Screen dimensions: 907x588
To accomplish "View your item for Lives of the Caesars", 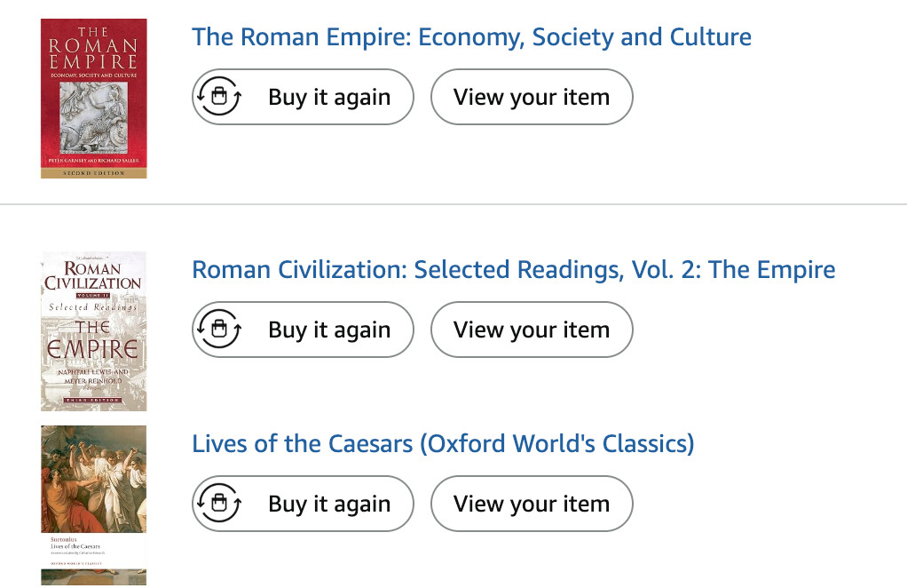I will pos(531,504).
